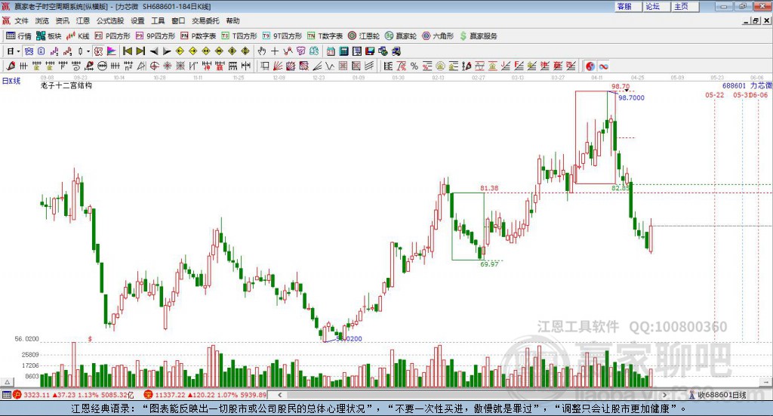Click the 05-22 red date marker

(x=715, y=94)
